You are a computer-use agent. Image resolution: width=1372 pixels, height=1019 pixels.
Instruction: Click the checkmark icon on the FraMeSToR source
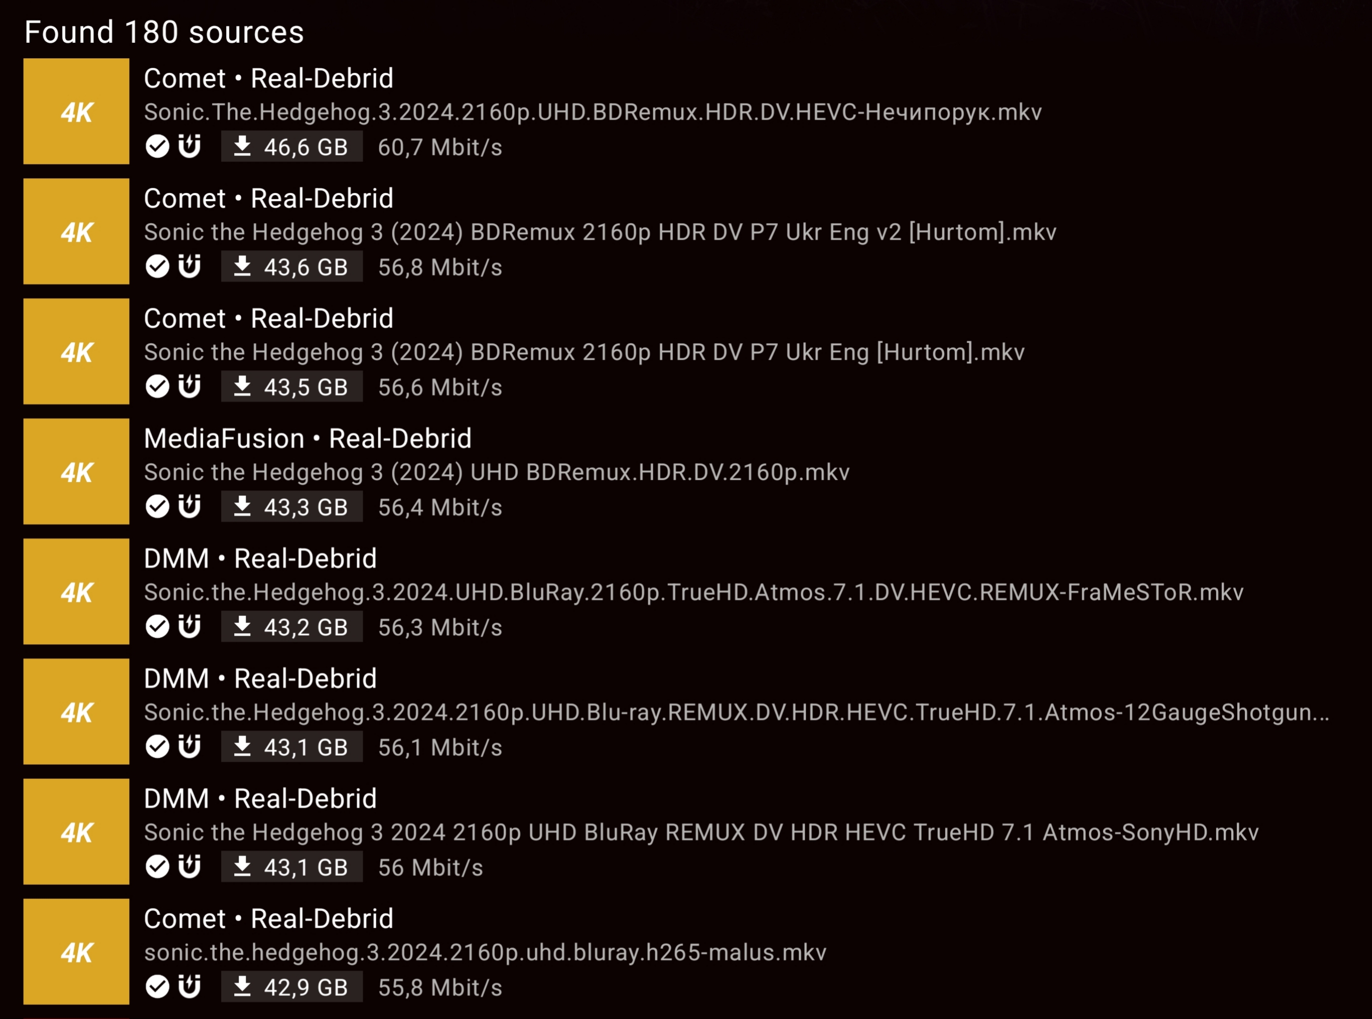157,627
